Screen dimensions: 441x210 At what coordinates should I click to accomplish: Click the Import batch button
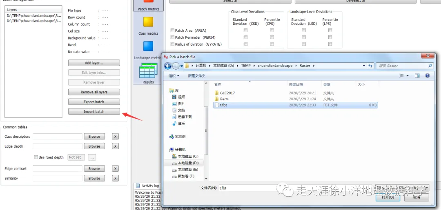94,111
